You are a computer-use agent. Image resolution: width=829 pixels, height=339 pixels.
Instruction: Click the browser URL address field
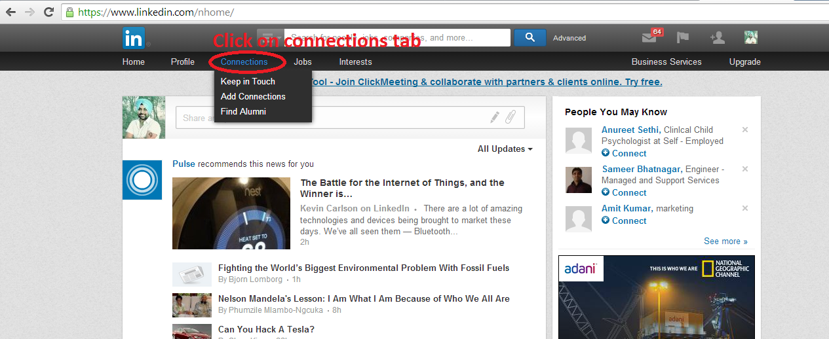tap(446, 12)
